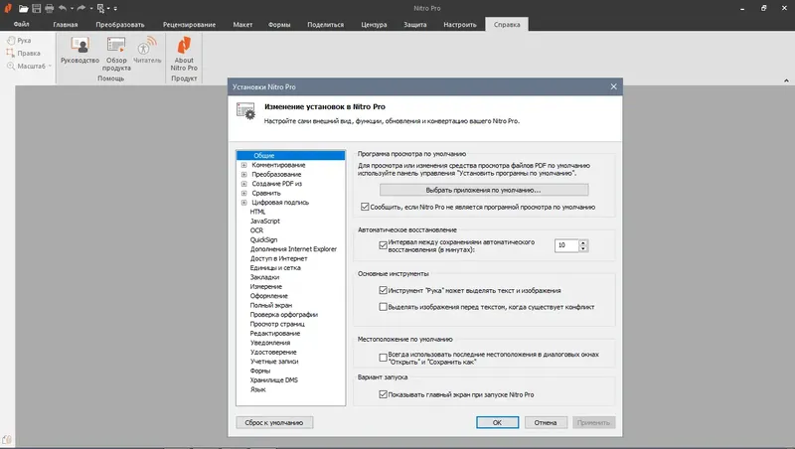The height and width of the screenshot is (449, 795).
Task: Print using the printer icon in quick access
Action: click(x=49, y=8)
